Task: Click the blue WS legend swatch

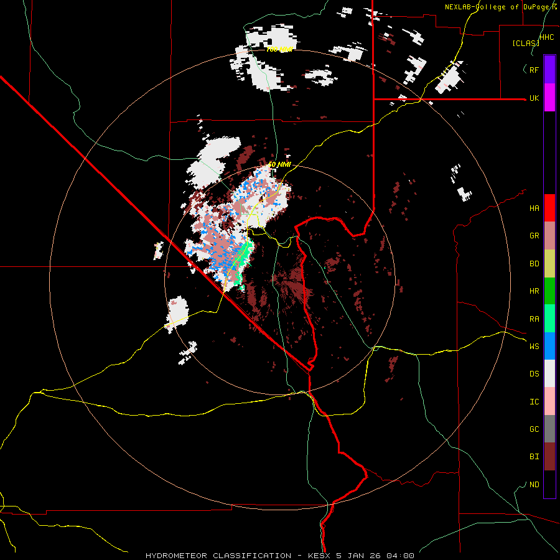Action: pos(549,346)
